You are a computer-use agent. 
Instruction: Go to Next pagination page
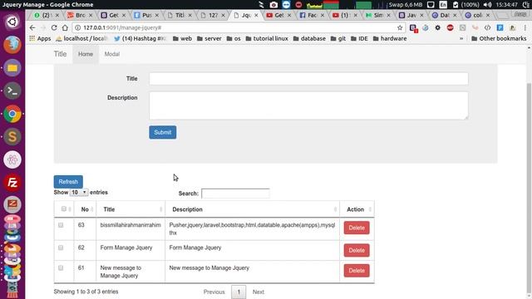point(259,292)
